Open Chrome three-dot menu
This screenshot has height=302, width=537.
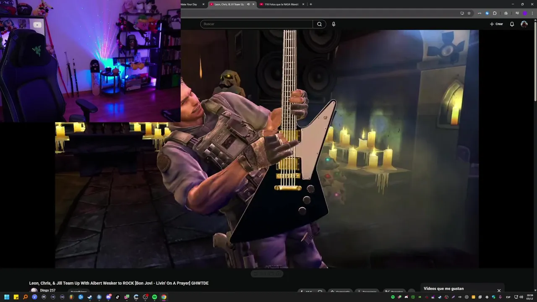coord(532,13)
